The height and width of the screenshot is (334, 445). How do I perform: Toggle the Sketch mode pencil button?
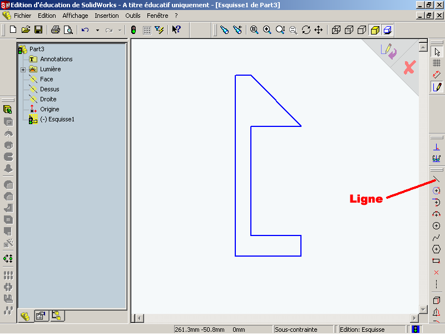pos(437,87)
